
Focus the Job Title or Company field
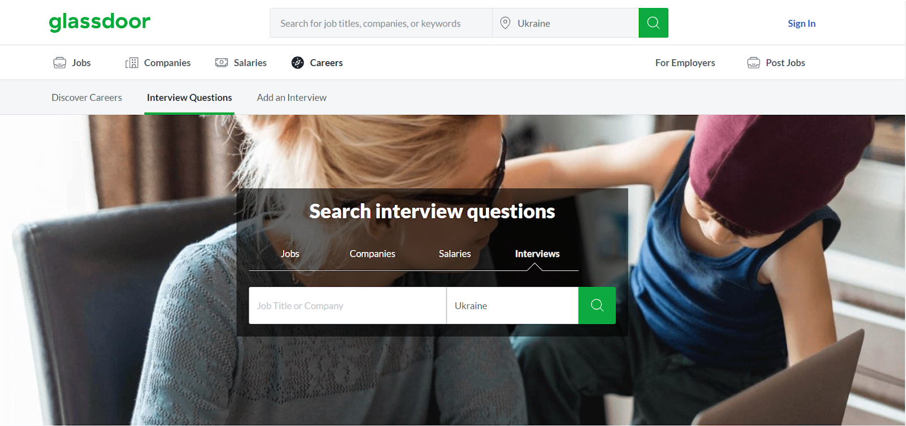click(x=347, y=305)
